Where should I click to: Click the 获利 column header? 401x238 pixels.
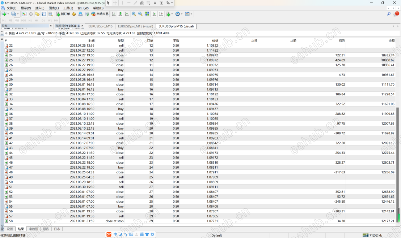(342, 41)
